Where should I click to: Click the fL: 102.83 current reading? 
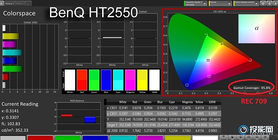(11, 124)
